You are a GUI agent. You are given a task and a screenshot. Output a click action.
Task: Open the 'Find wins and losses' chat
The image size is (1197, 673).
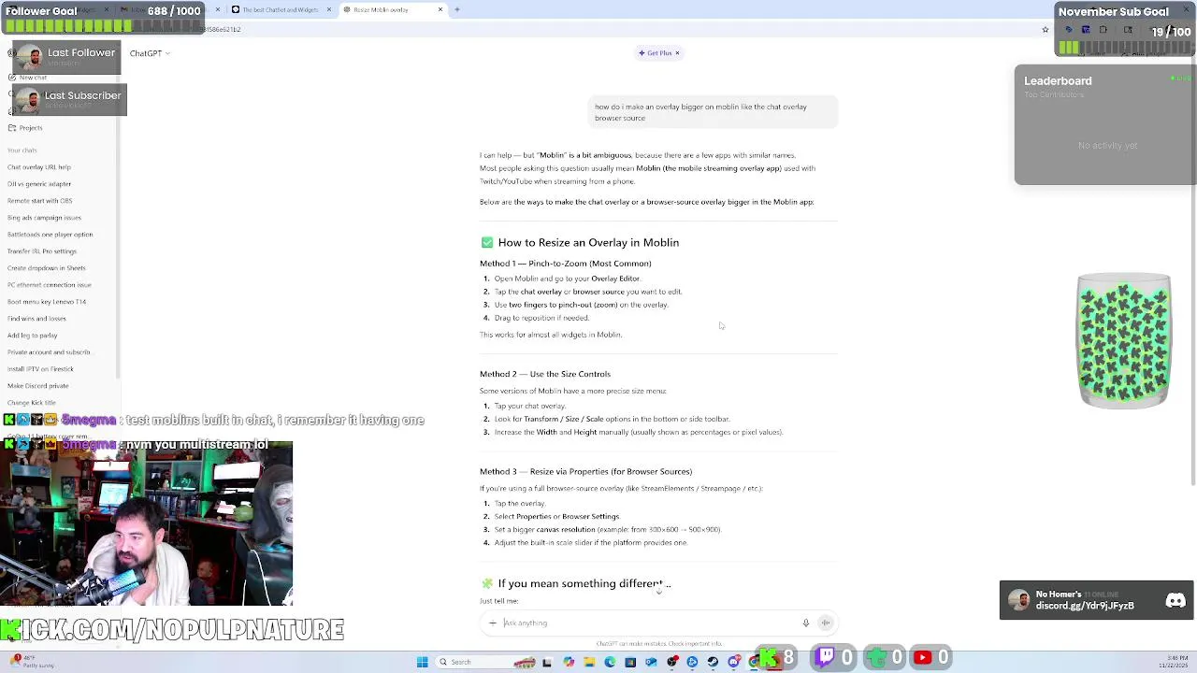point(36,319)
